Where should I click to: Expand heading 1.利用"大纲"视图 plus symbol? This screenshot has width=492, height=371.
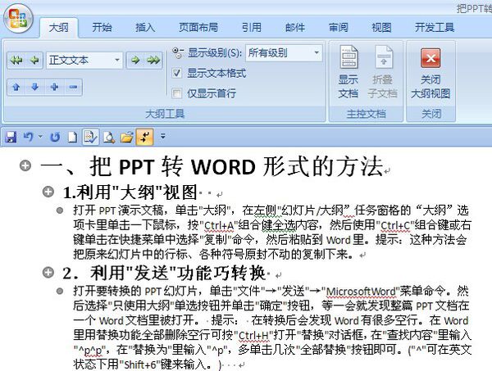(48, 192)
